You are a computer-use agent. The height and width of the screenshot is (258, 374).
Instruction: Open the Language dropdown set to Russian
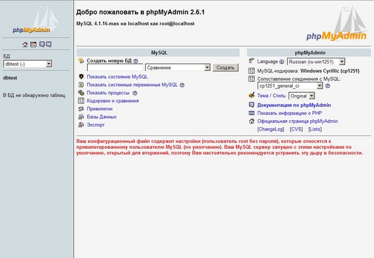click(x=316, y=61)
